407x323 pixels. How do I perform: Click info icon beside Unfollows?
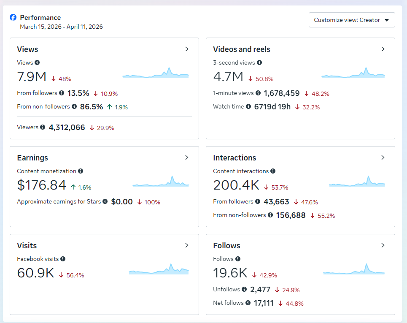(x=244, y=289)
